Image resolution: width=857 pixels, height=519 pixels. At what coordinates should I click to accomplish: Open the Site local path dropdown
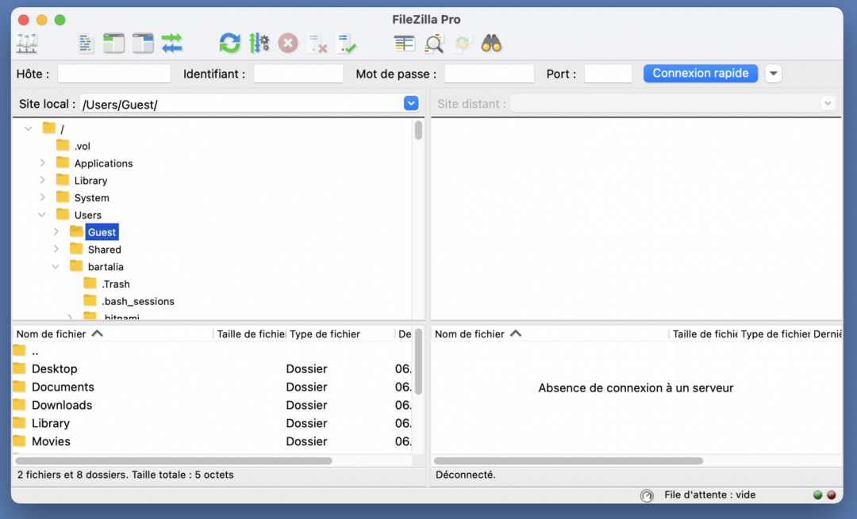pos(411,103)
